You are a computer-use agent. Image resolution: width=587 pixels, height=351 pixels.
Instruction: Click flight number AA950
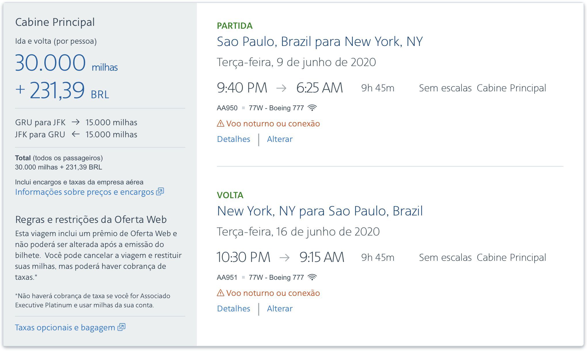click(x=227, y=108)
